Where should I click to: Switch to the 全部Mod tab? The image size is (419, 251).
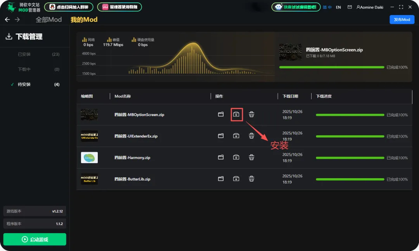[49, 20]
